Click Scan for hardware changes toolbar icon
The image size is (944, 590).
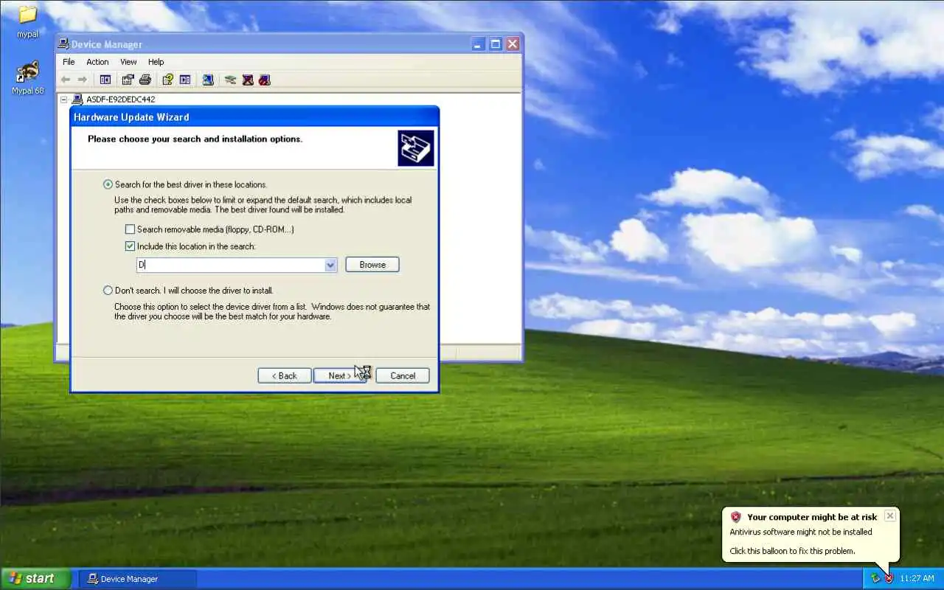click(x=208, y=80)
